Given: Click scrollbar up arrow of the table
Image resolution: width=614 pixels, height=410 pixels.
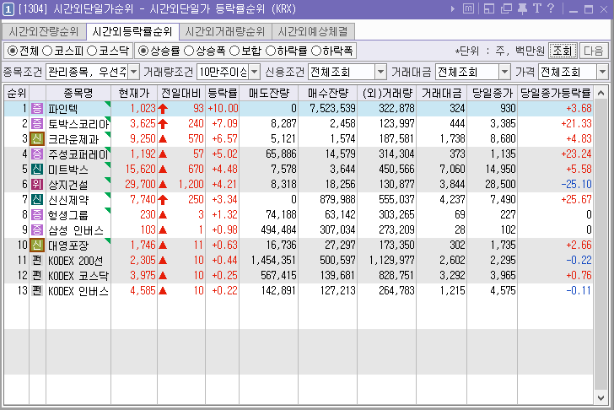Looking at the screenshot, I should (x=601, y=93).
